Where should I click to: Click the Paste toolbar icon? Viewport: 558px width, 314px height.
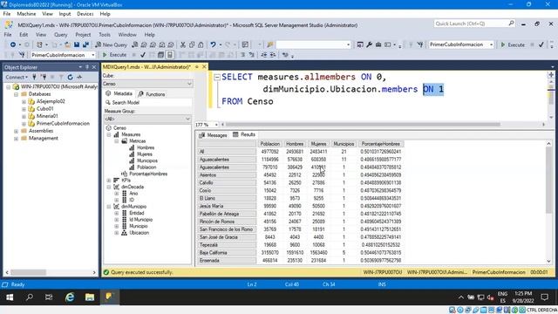tap(201, 44)
